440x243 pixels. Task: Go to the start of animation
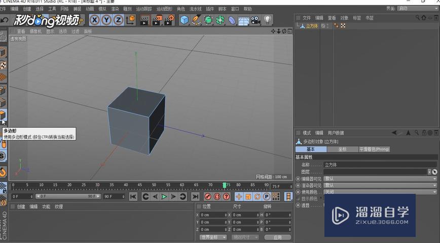tap(133, 196)
